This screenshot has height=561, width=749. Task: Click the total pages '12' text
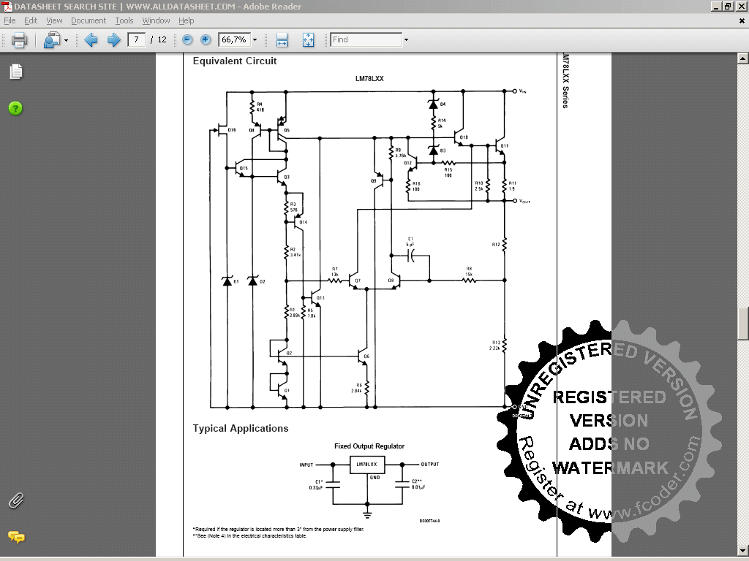[x=162, y=39]
